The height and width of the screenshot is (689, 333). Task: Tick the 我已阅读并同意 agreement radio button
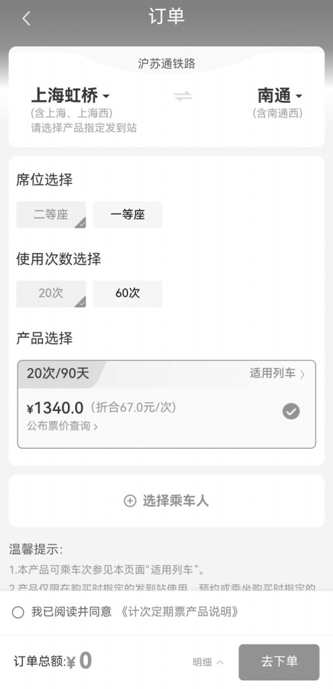18,612
